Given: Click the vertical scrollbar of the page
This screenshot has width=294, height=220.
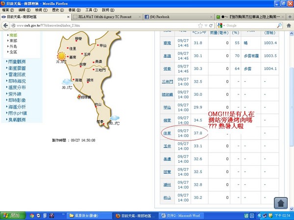Looking at the screenshot, I should click(291, 122).
